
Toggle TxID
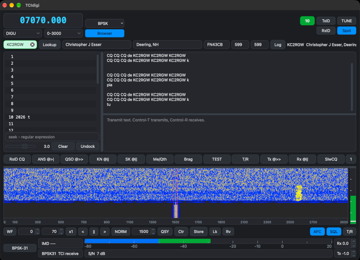pyautogui.click(x=326, y=21)
